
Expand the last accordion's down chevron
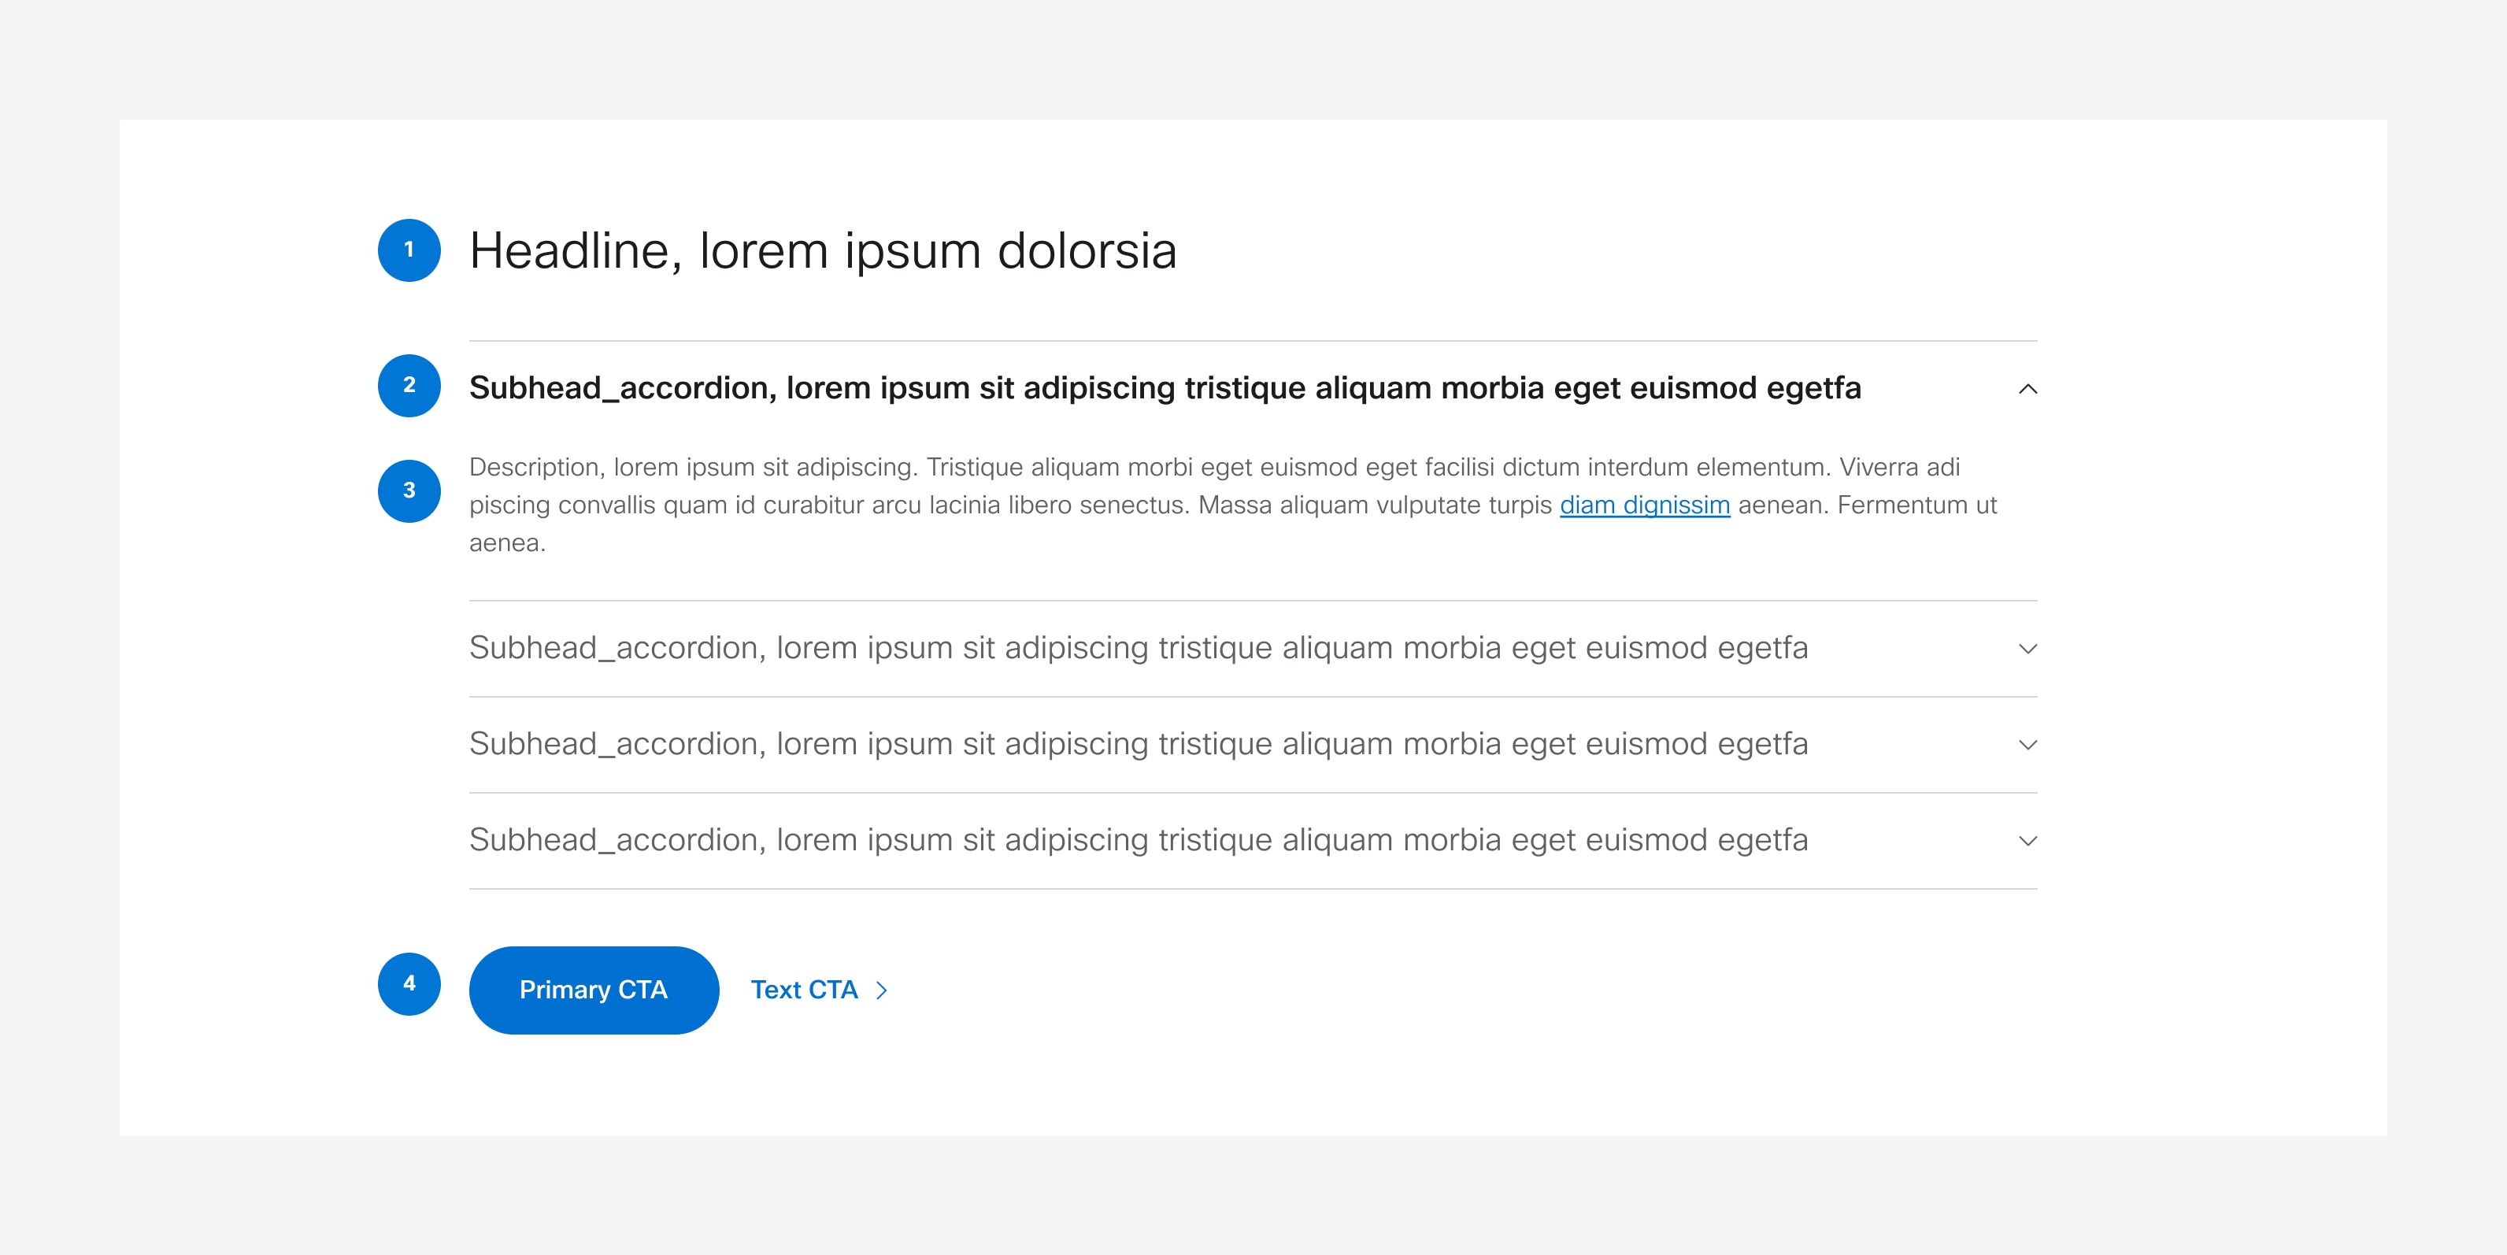2027,841
